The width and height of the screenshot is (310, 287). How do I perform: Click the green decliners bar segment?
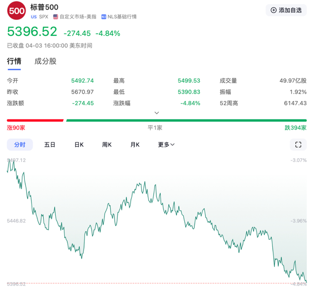pos(186,120)
